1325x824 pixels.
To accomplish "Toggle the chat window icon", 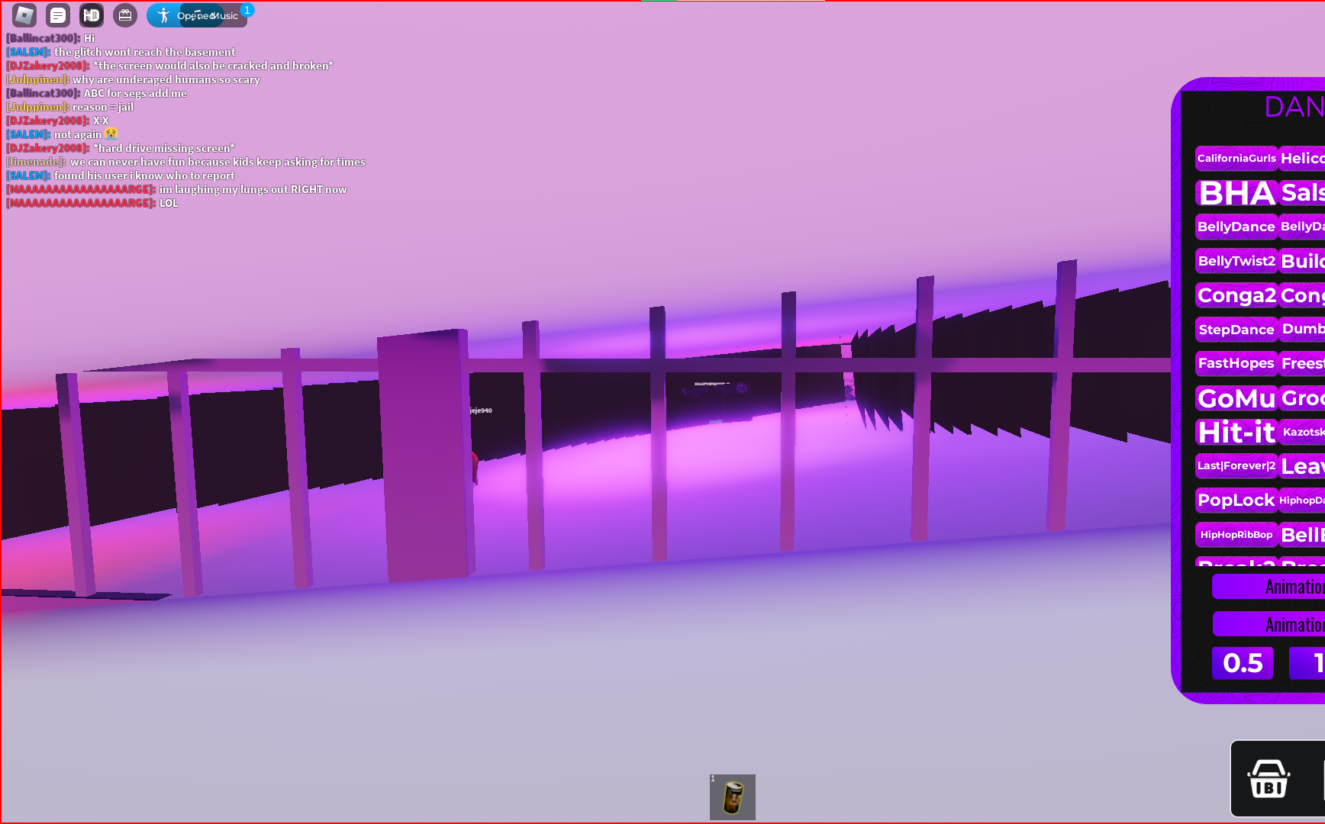I will pyautogui.click(x=58, y=14).
